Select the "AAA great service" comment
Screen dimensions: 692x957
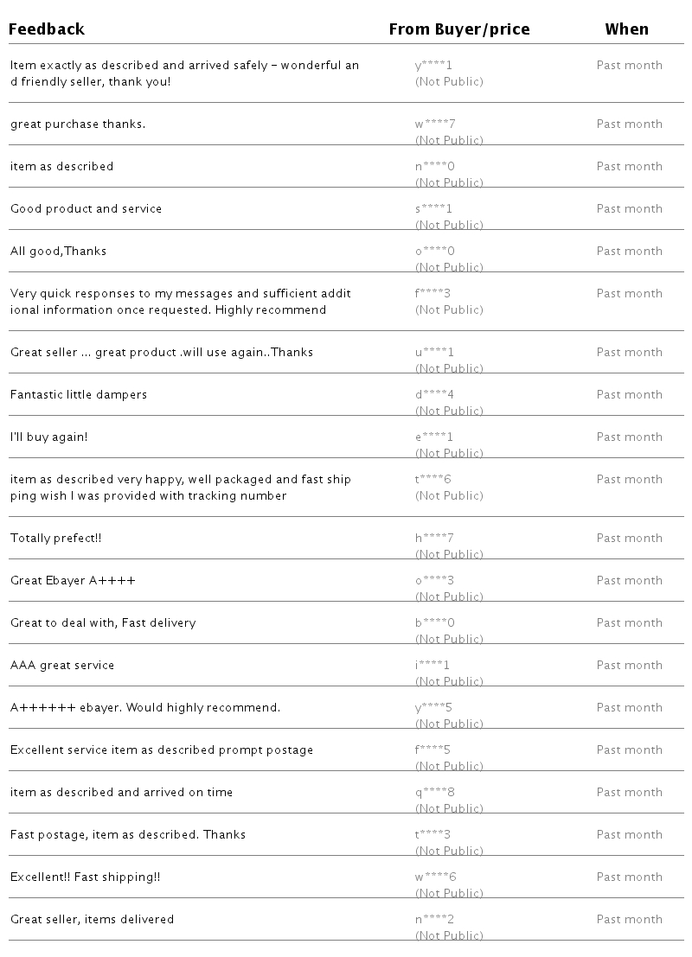point(62,666)
